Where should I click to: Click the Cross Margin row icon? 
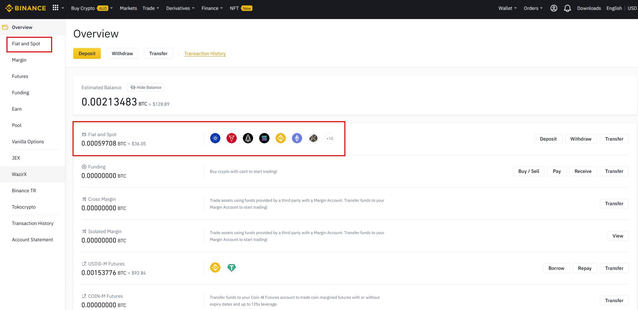point(84,199)
